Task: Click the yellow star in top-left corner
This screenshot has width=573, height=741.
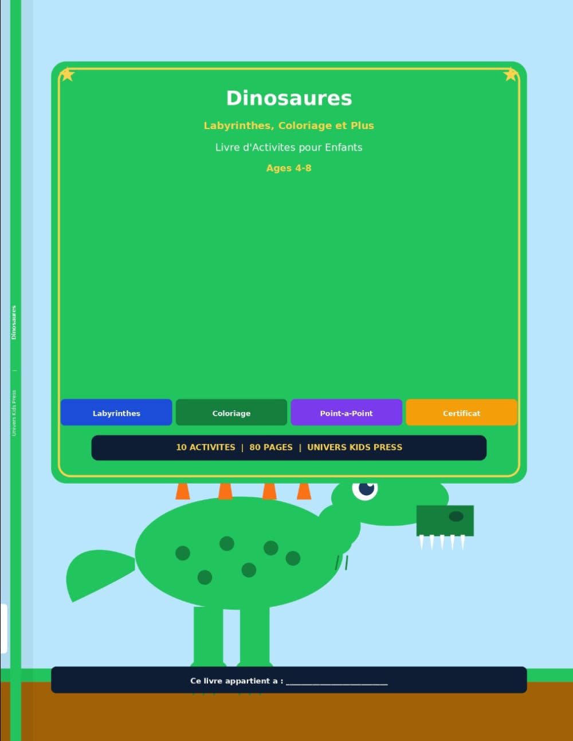Action: click(67, 75)
